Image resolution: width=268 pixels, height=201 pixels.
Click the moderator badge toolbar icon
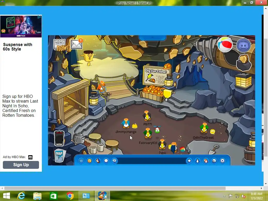click(x=81, y=161)
